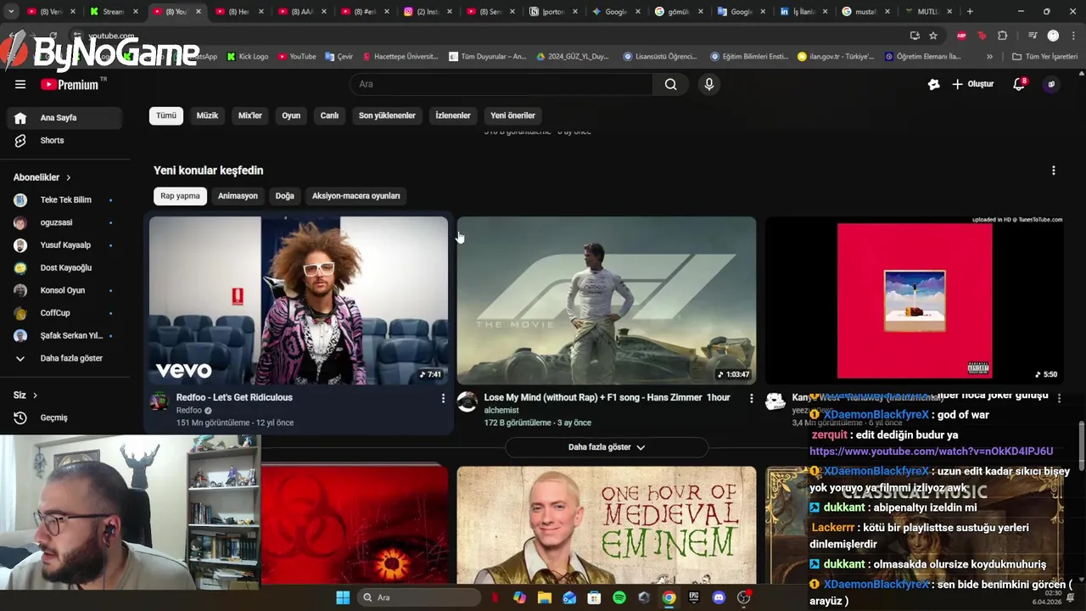The image size is (1086, 611).
Task: Open Teke Tek Bilim subscription
Action: tap(64, 200)
